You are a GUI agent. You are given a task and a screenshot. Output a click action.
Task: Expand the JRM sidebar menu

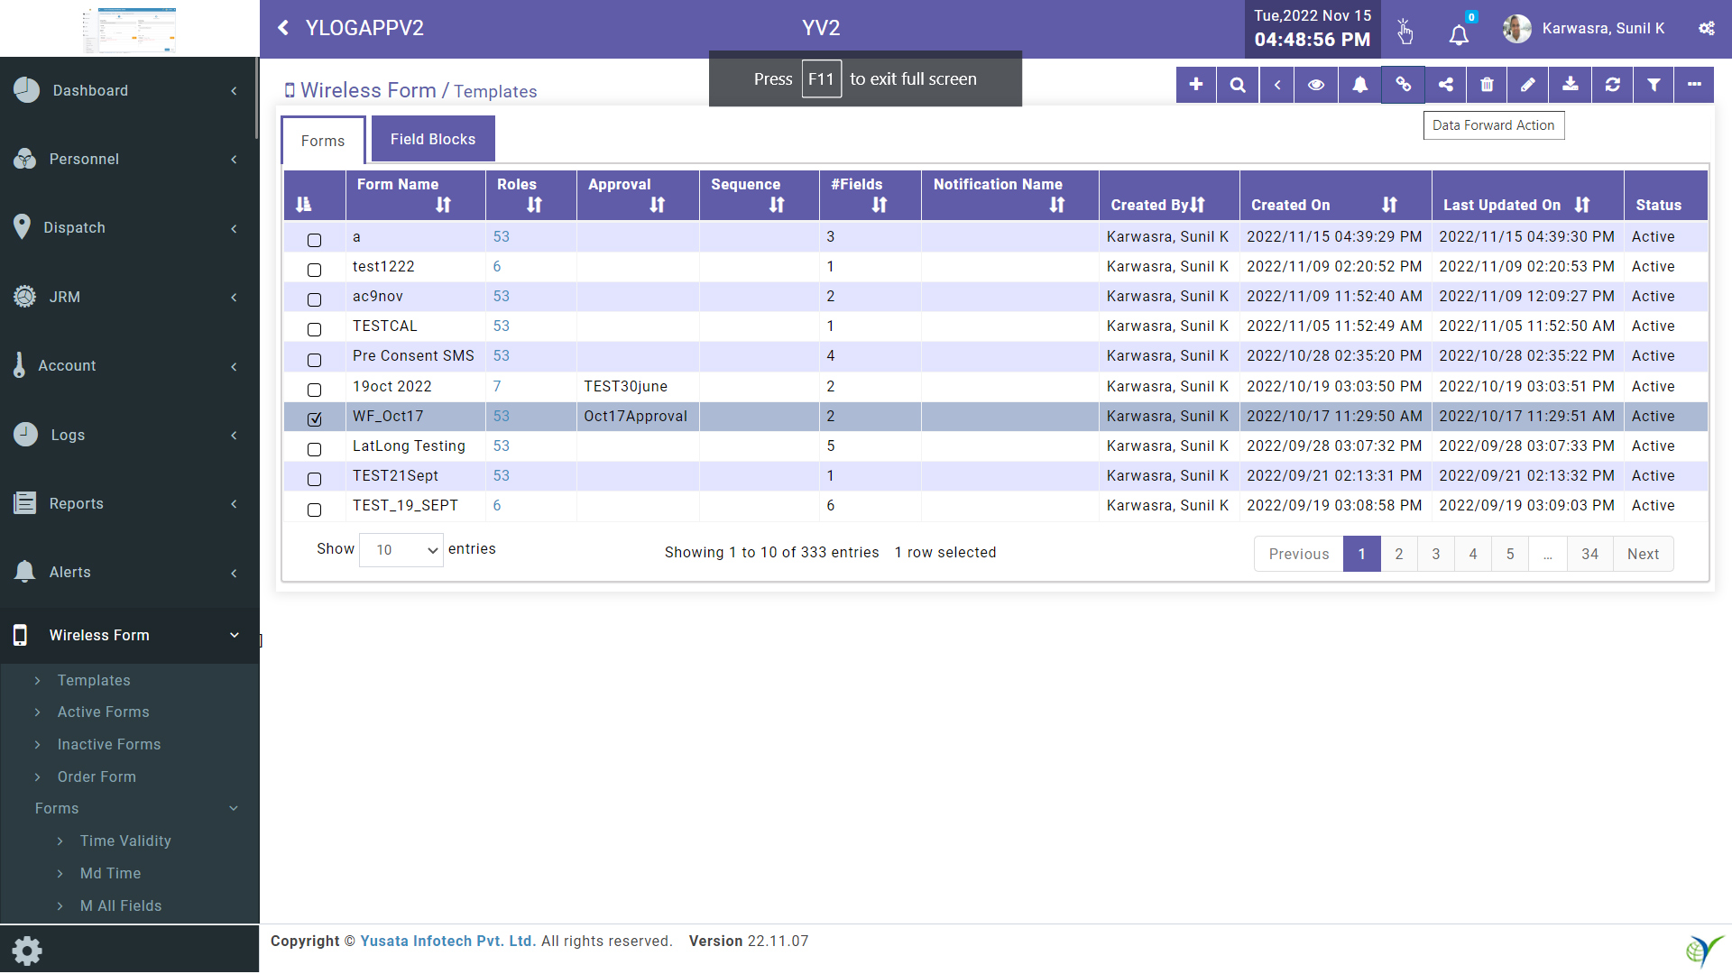tap(130, 297)
